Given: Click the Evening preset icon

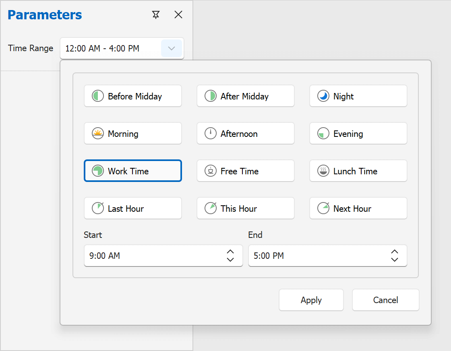Looking at the screenshot, I should pyautogui.click(x=323, y=133).
